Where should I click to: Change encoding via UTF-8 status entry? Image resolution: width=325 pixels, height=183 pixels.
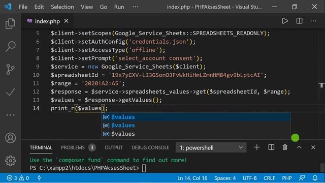[x=249, y=178]
